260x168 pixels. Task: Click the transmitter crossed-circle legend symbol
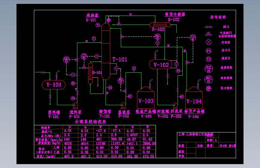point(209,42)
